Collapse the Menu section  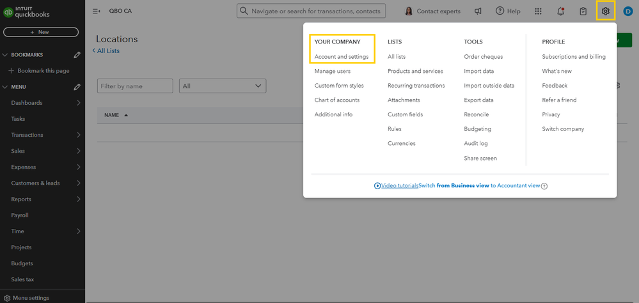[x=5, y=87]
